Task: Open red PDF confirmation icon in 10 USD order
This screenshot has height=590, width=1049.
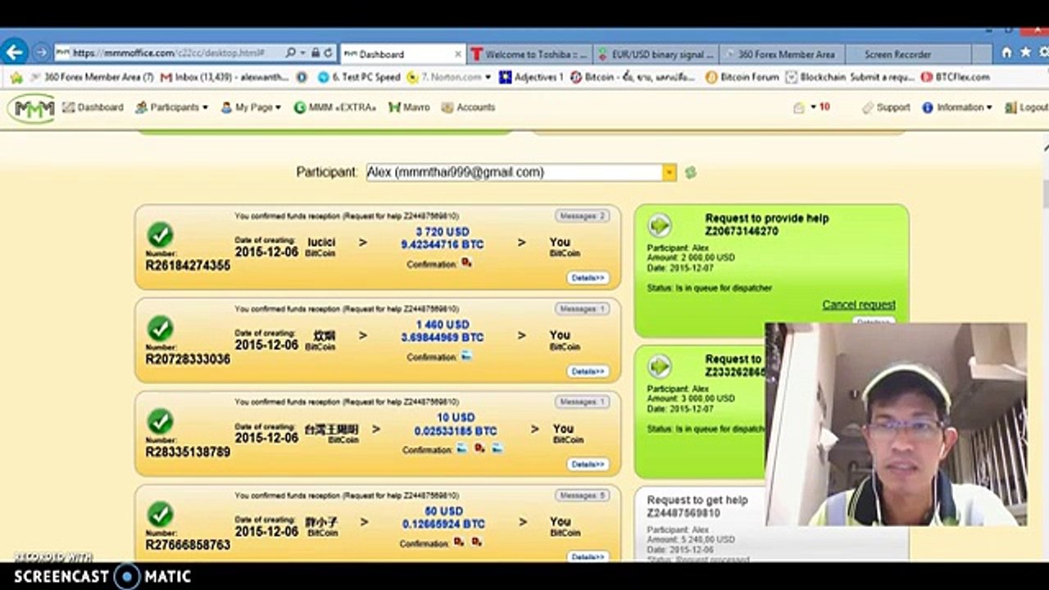Action: tap(480, 448)
